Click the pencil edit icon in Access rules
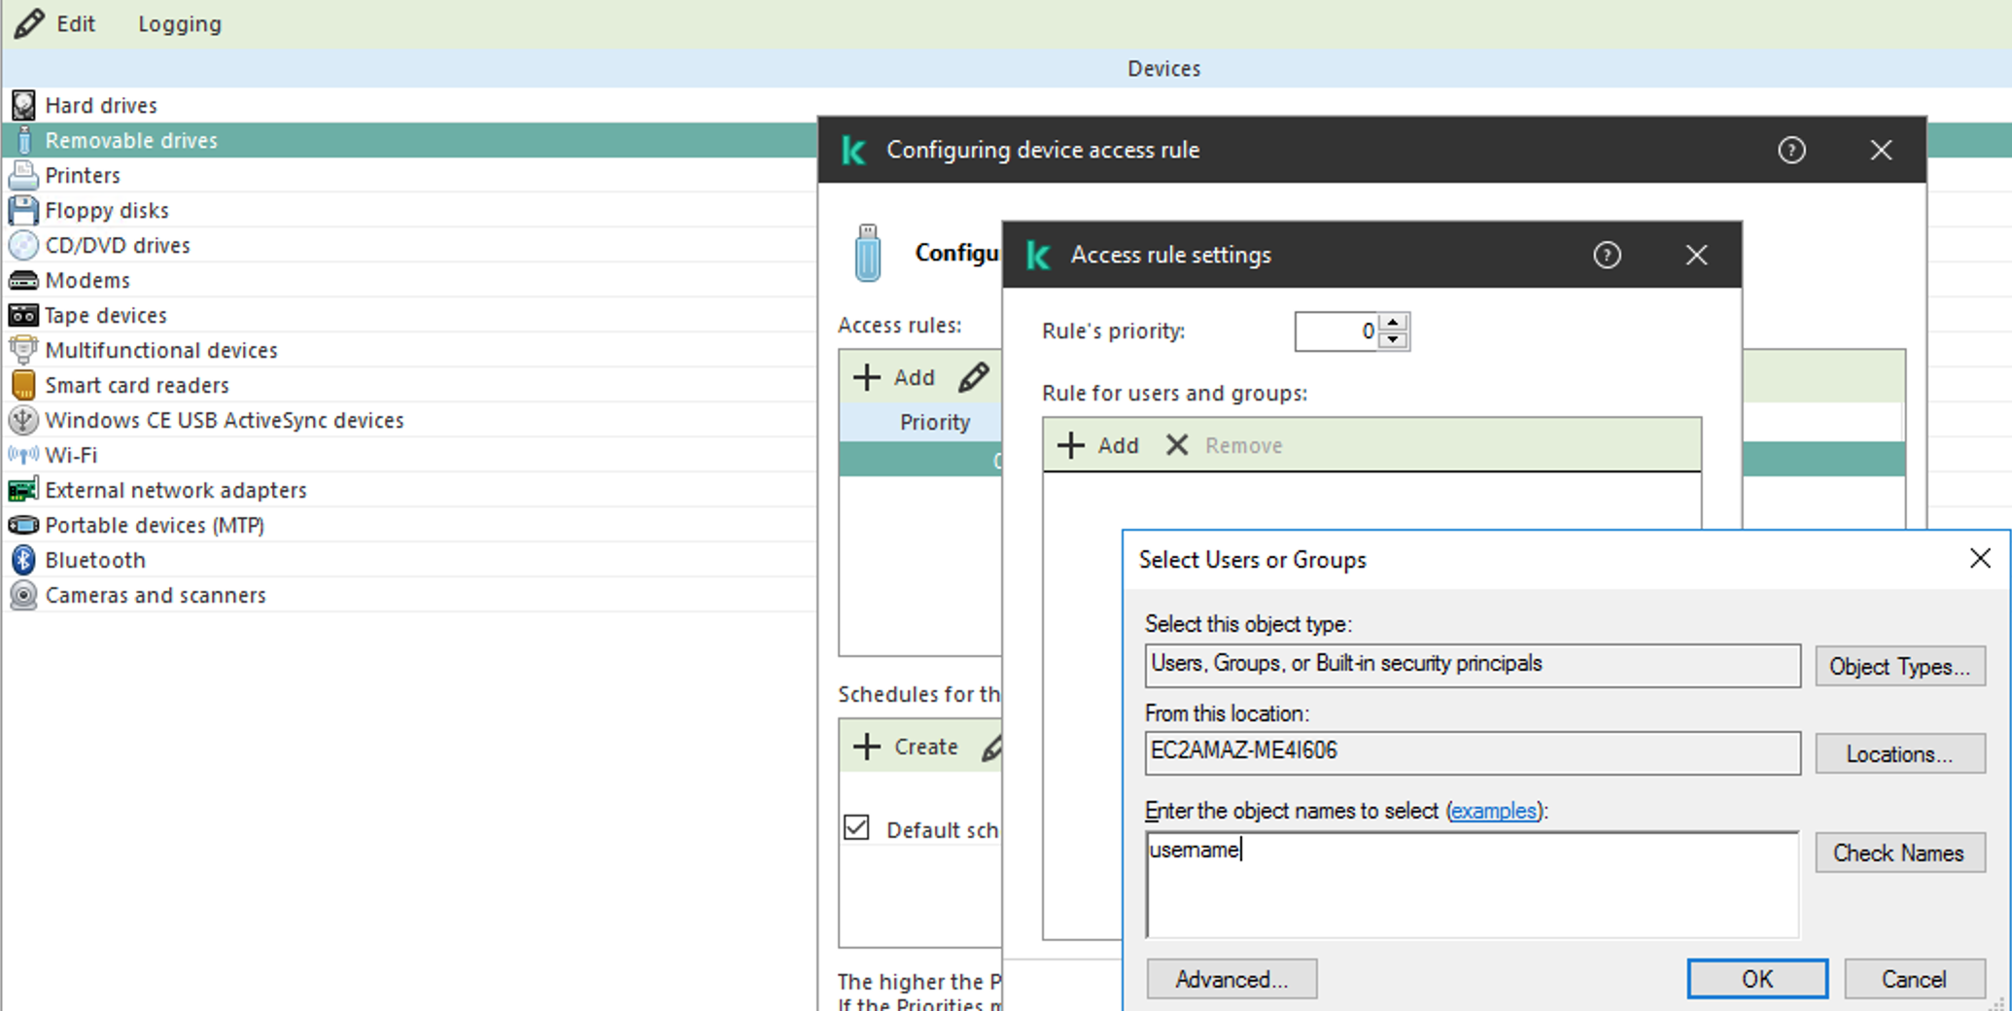The image size is (2012, 1011). 973,377
